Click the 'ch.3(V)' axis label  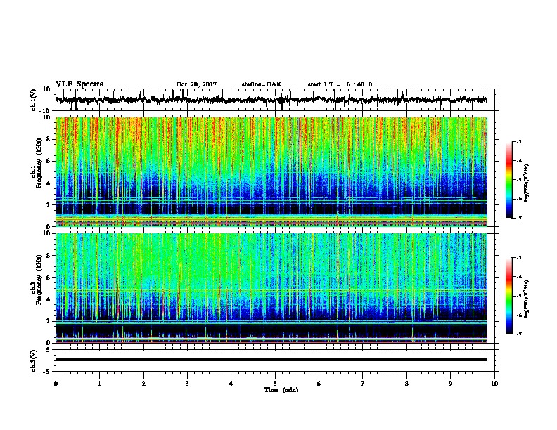34,360
